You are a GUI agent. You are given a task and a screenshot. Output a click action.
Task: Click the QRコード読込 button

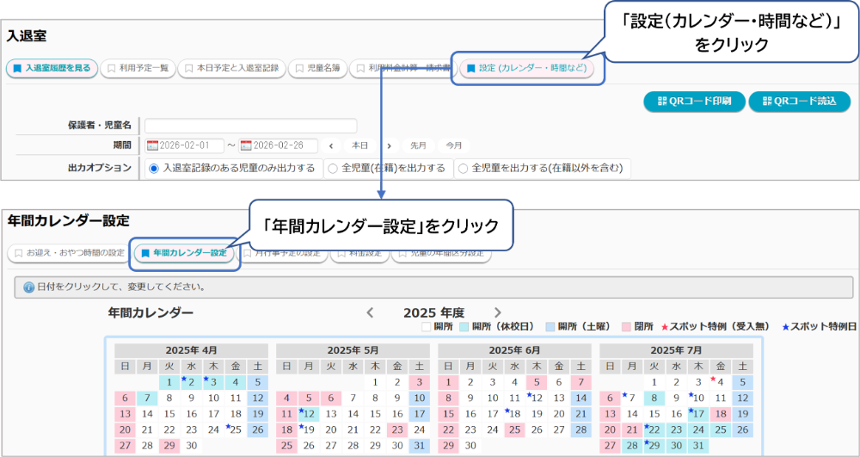798,101
